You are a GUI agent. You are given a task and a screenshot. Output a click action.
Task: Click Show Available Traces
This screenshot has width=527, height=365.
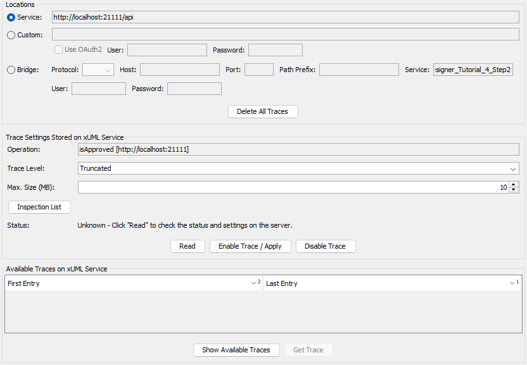tap(236, 350)
